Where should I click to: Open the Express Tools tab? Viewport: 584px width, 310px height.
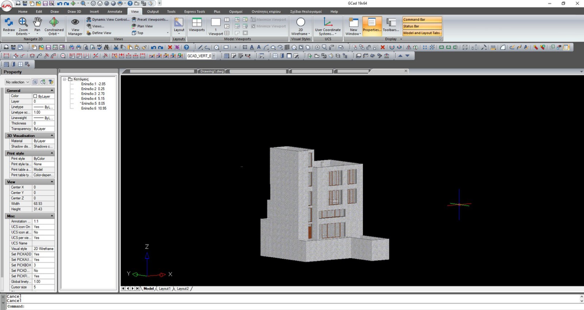pos(195,11)
